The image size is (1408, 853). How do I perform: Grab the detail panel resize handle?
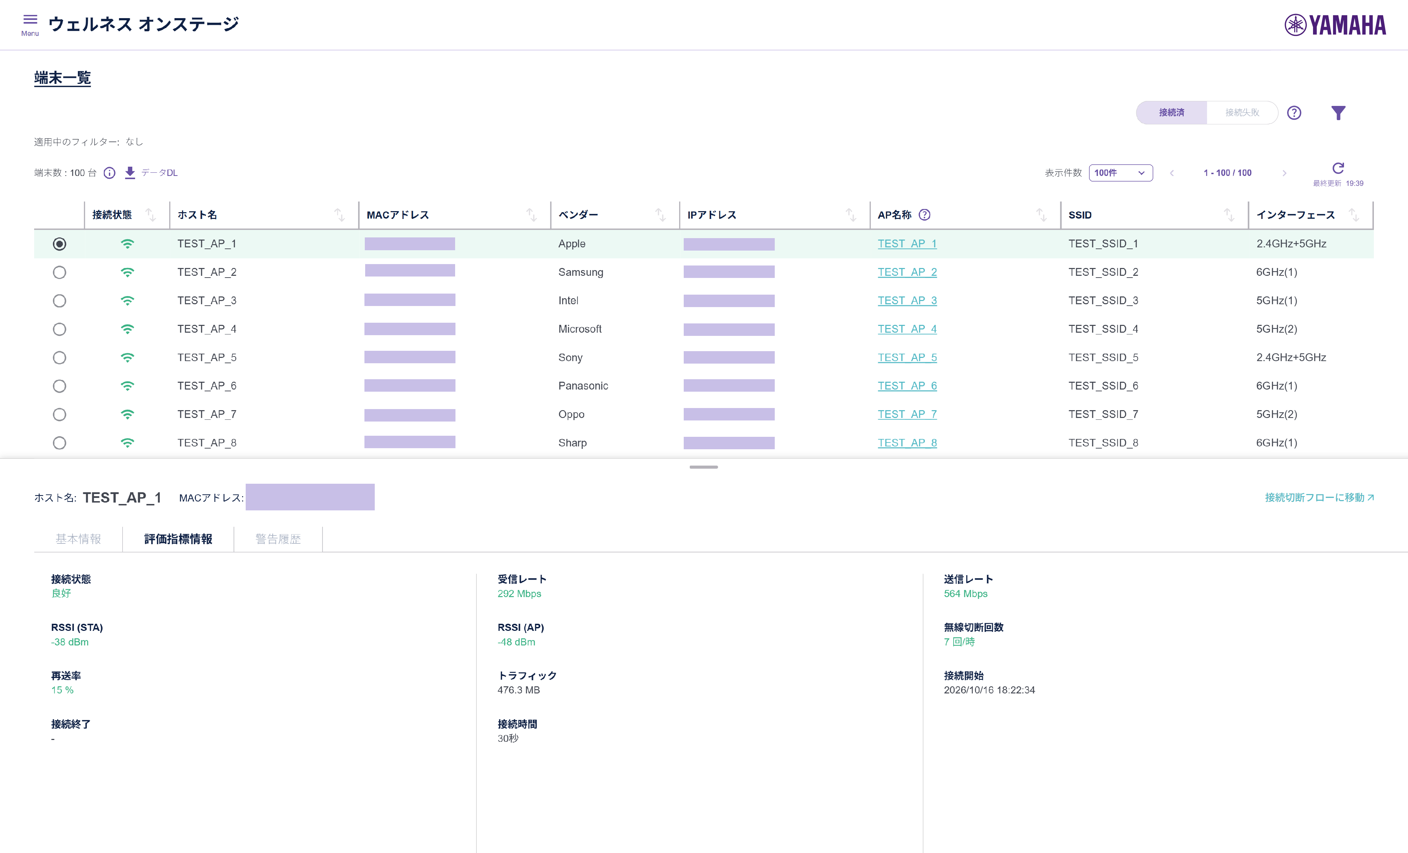pyautogui.click(x=703, y=467)
